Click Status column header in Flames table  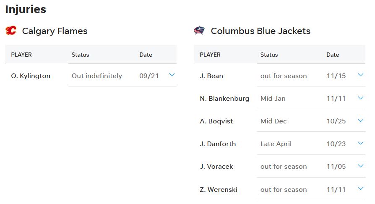pos(81,55)
